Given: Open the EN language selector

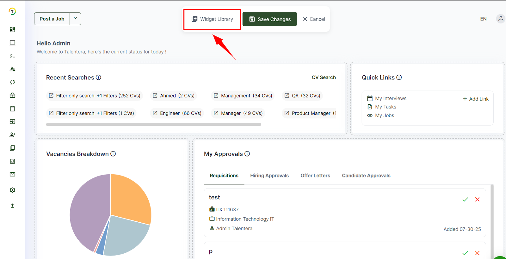Looking at the screenshot, I should pos(483,19).
